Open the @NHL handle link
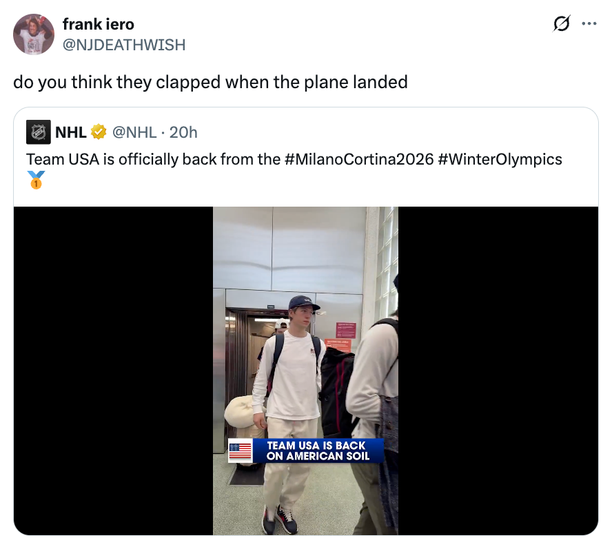The height and width of the screenshot is (540, 612). [x=134, y=132]
